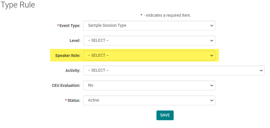
Task: Click the Event Type field label
Action: pyautogui.click(x=70, y=26)
